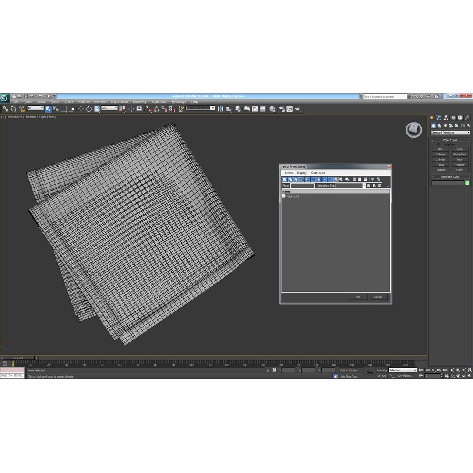Click the teapot Render Production icon
This screenshot has width=473, height=473.
point(297,109)
